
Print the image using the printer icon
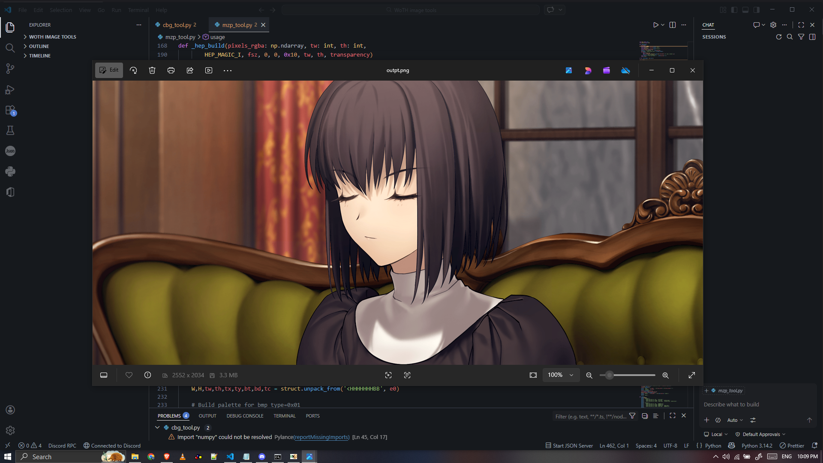click(x=171, y=70)
